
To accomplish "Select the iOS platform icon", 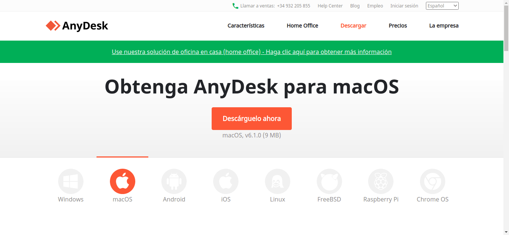I will click(x=226, y=181).
